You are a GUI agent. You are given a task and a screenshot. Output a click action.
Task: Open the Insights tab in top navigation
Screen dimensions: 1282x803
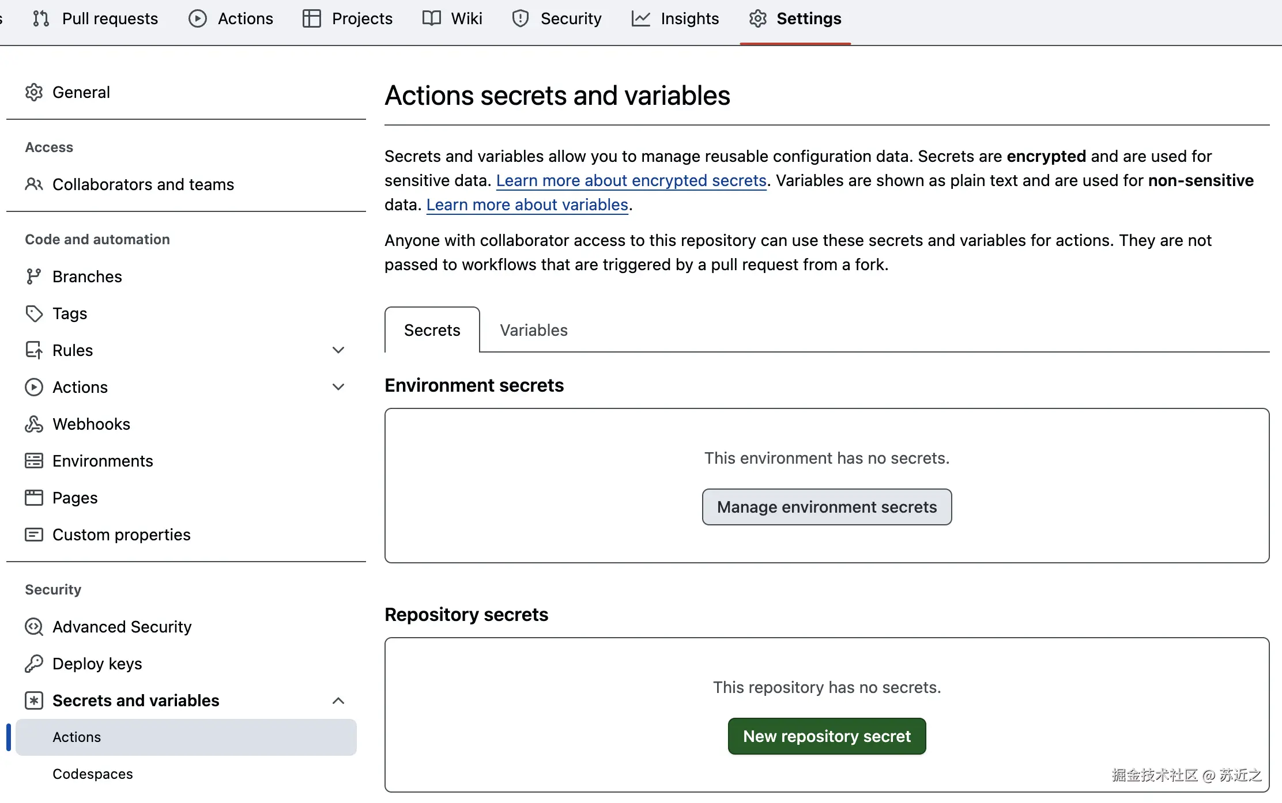[x=675, y=18]
